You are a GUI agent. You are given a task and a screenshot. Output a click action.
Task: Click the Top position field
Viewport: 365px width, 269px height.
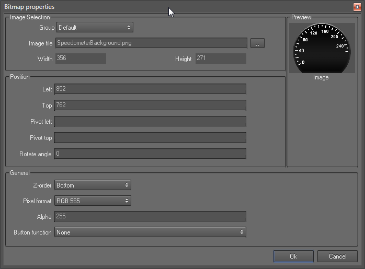click(x=150, y=106)
